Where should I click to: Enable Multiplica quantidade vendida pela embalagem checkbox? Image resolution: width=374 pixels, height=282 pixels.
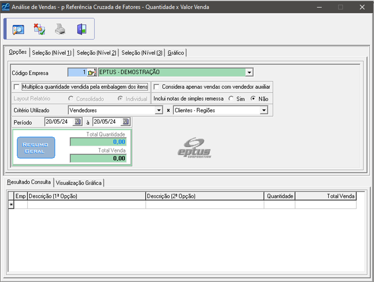[17, 87]
